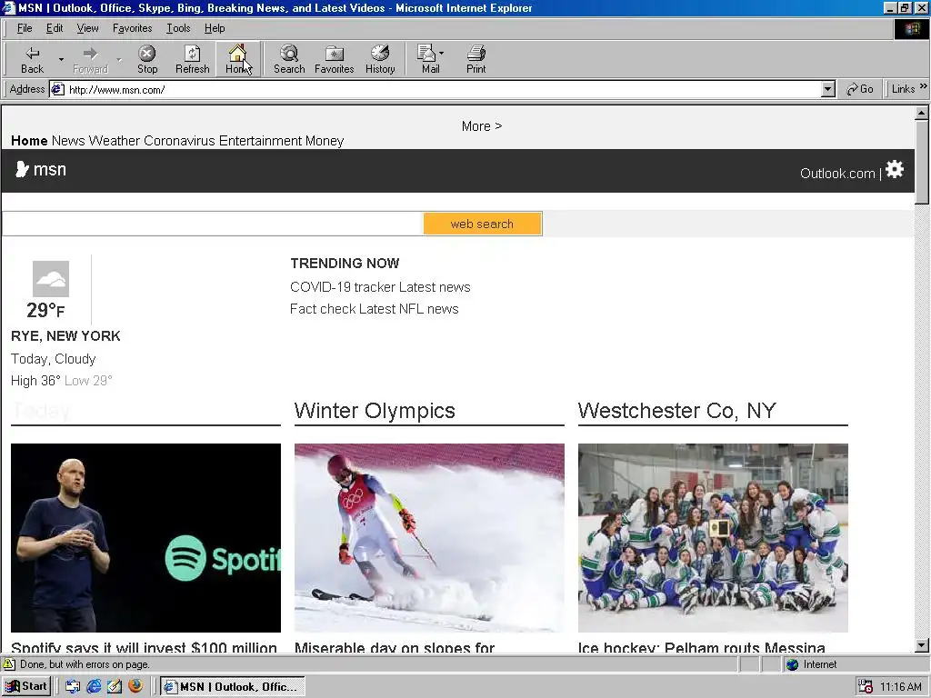Open the Latest news trending link
The image size is (931, 698).
(435, 287)
